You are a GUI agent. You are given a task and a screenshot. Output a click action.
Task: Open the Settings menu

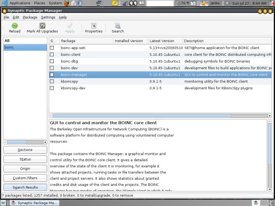pos(48,17)
